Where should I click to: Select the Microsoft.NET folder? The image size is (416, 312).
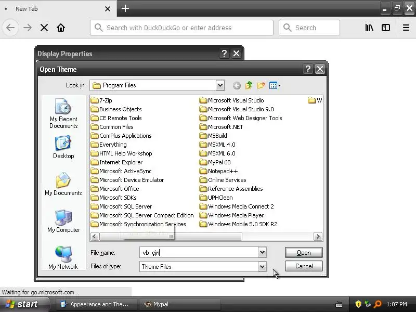point(222,127)
